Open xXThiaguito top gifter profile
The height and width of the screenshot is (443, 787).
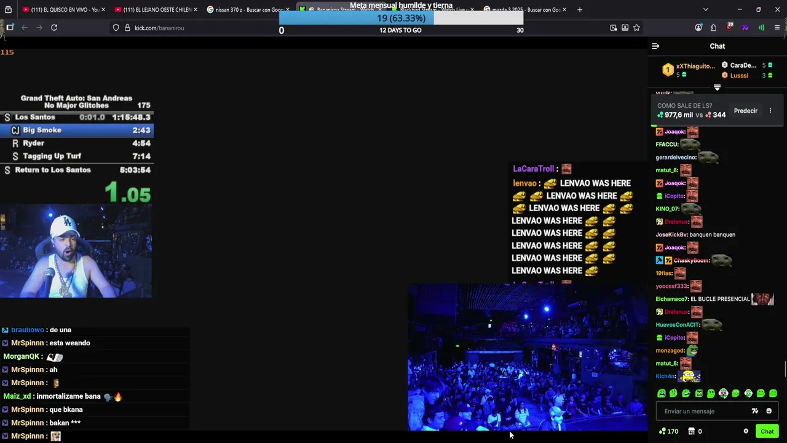[x=695, y=66]
